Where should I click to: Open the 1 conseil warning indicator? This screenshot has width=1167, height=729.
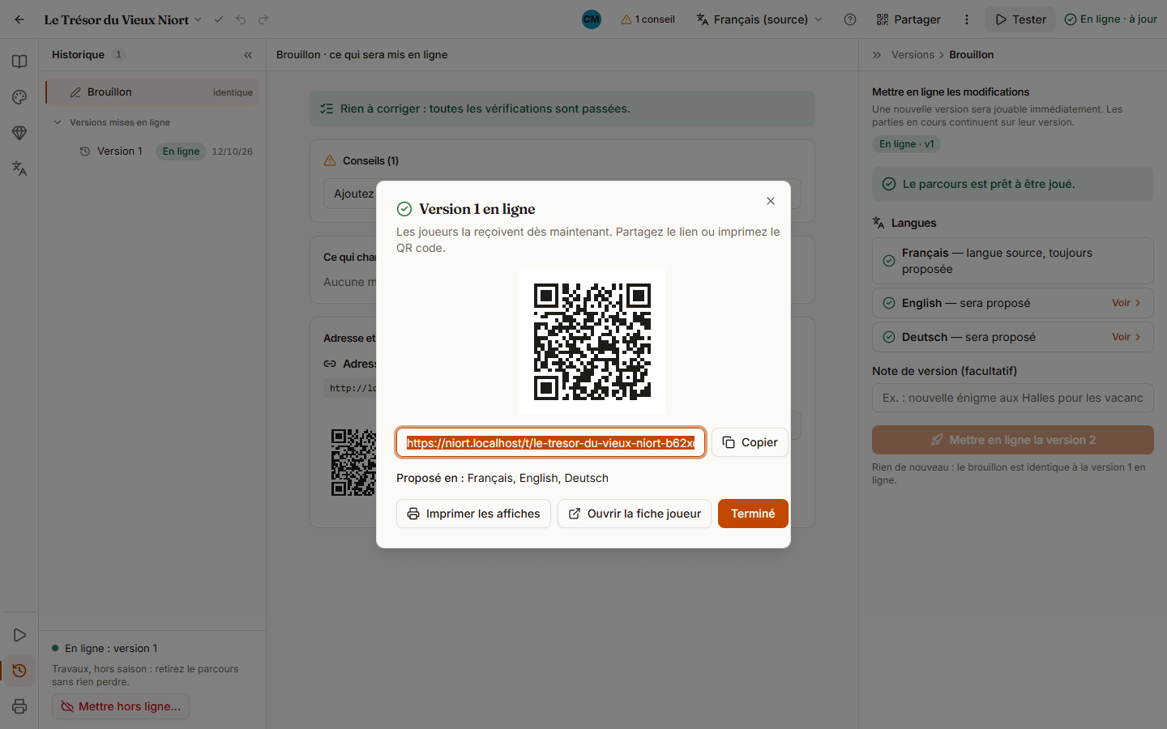648,19
